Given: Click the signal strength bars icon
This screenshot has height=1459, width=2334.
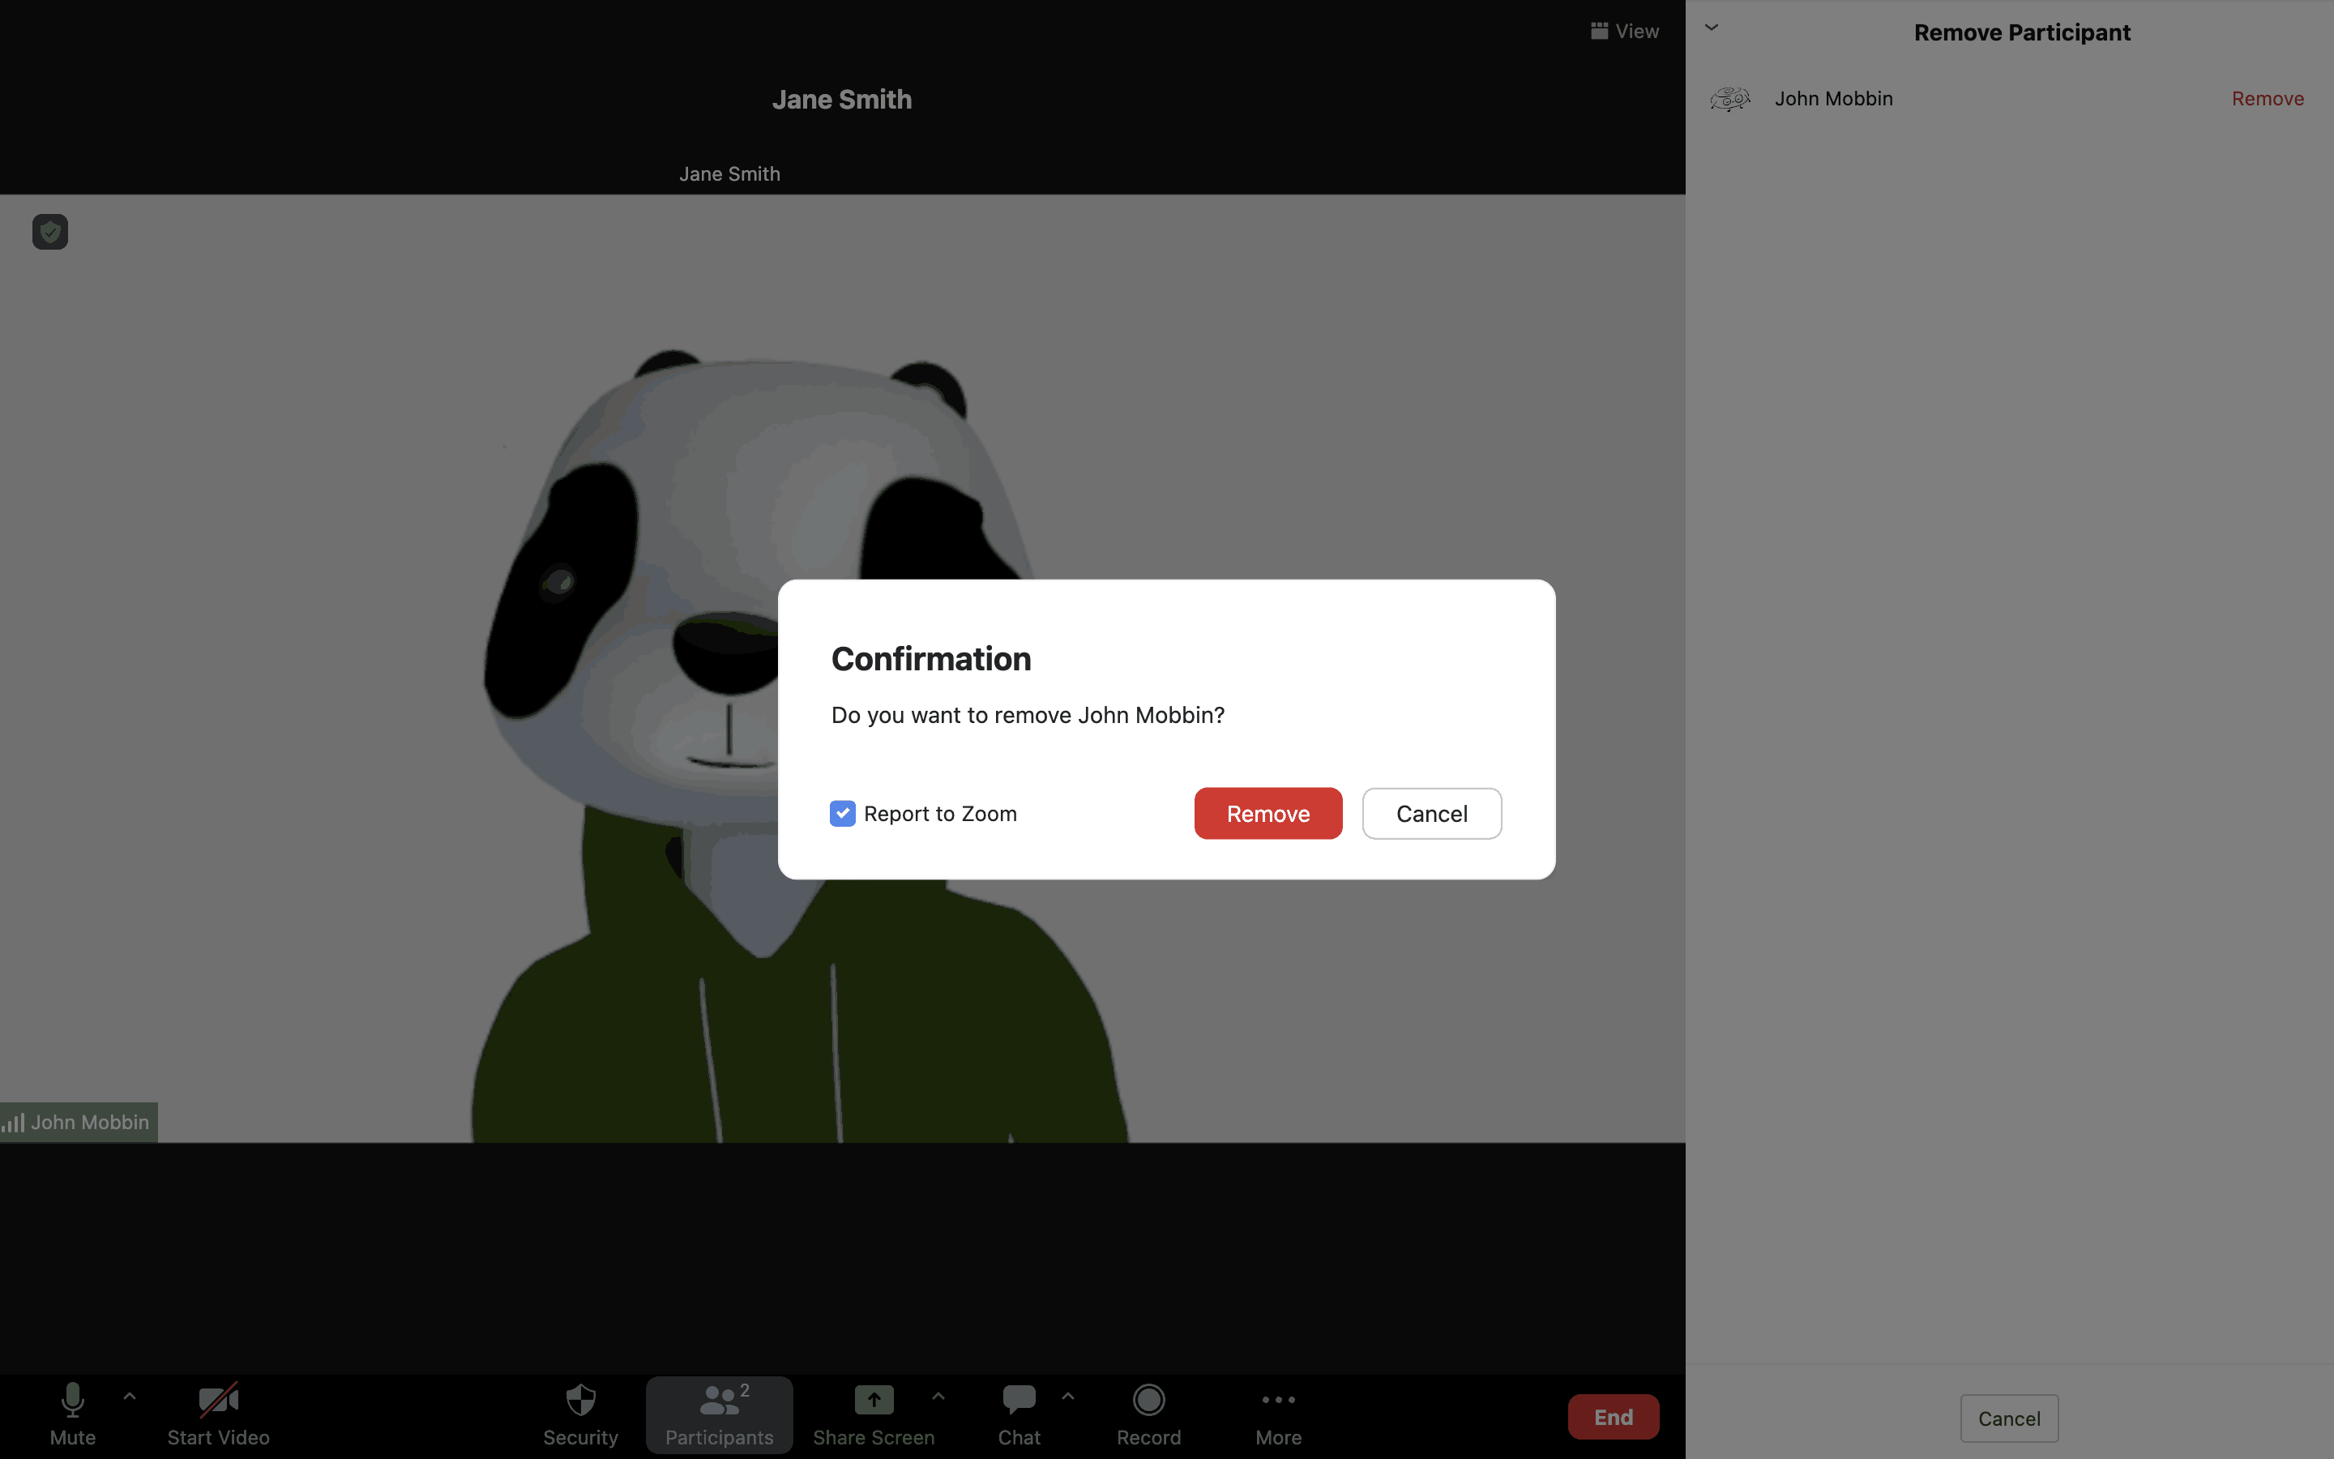Looking at the screenshot, I should click(14, 1123).
